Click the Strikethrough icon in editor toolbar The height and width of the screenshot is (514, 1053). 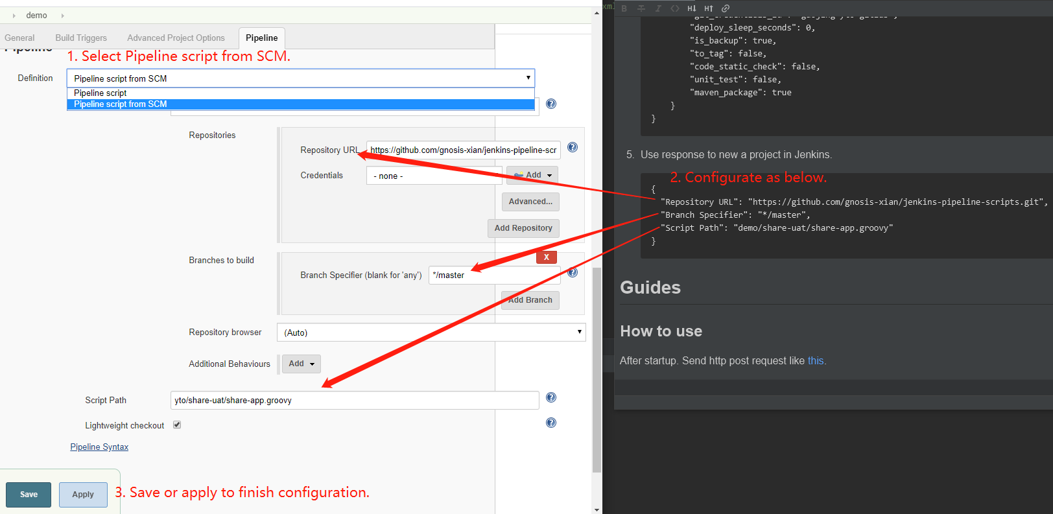click(641, 8)
